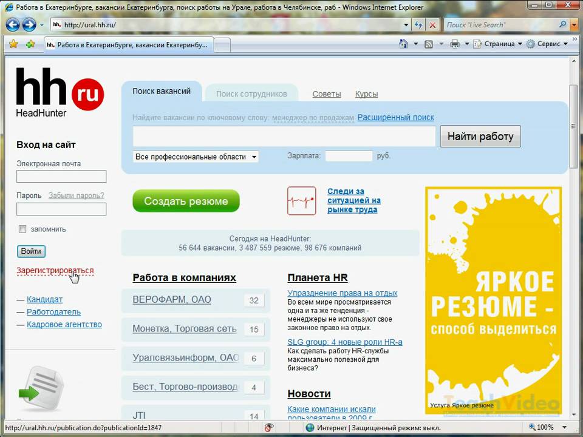The height and width of the screenshot is (437, 583).
Task: Open Следи за ситуацией на рынке труда link
Action: click(x=354, y=200)
